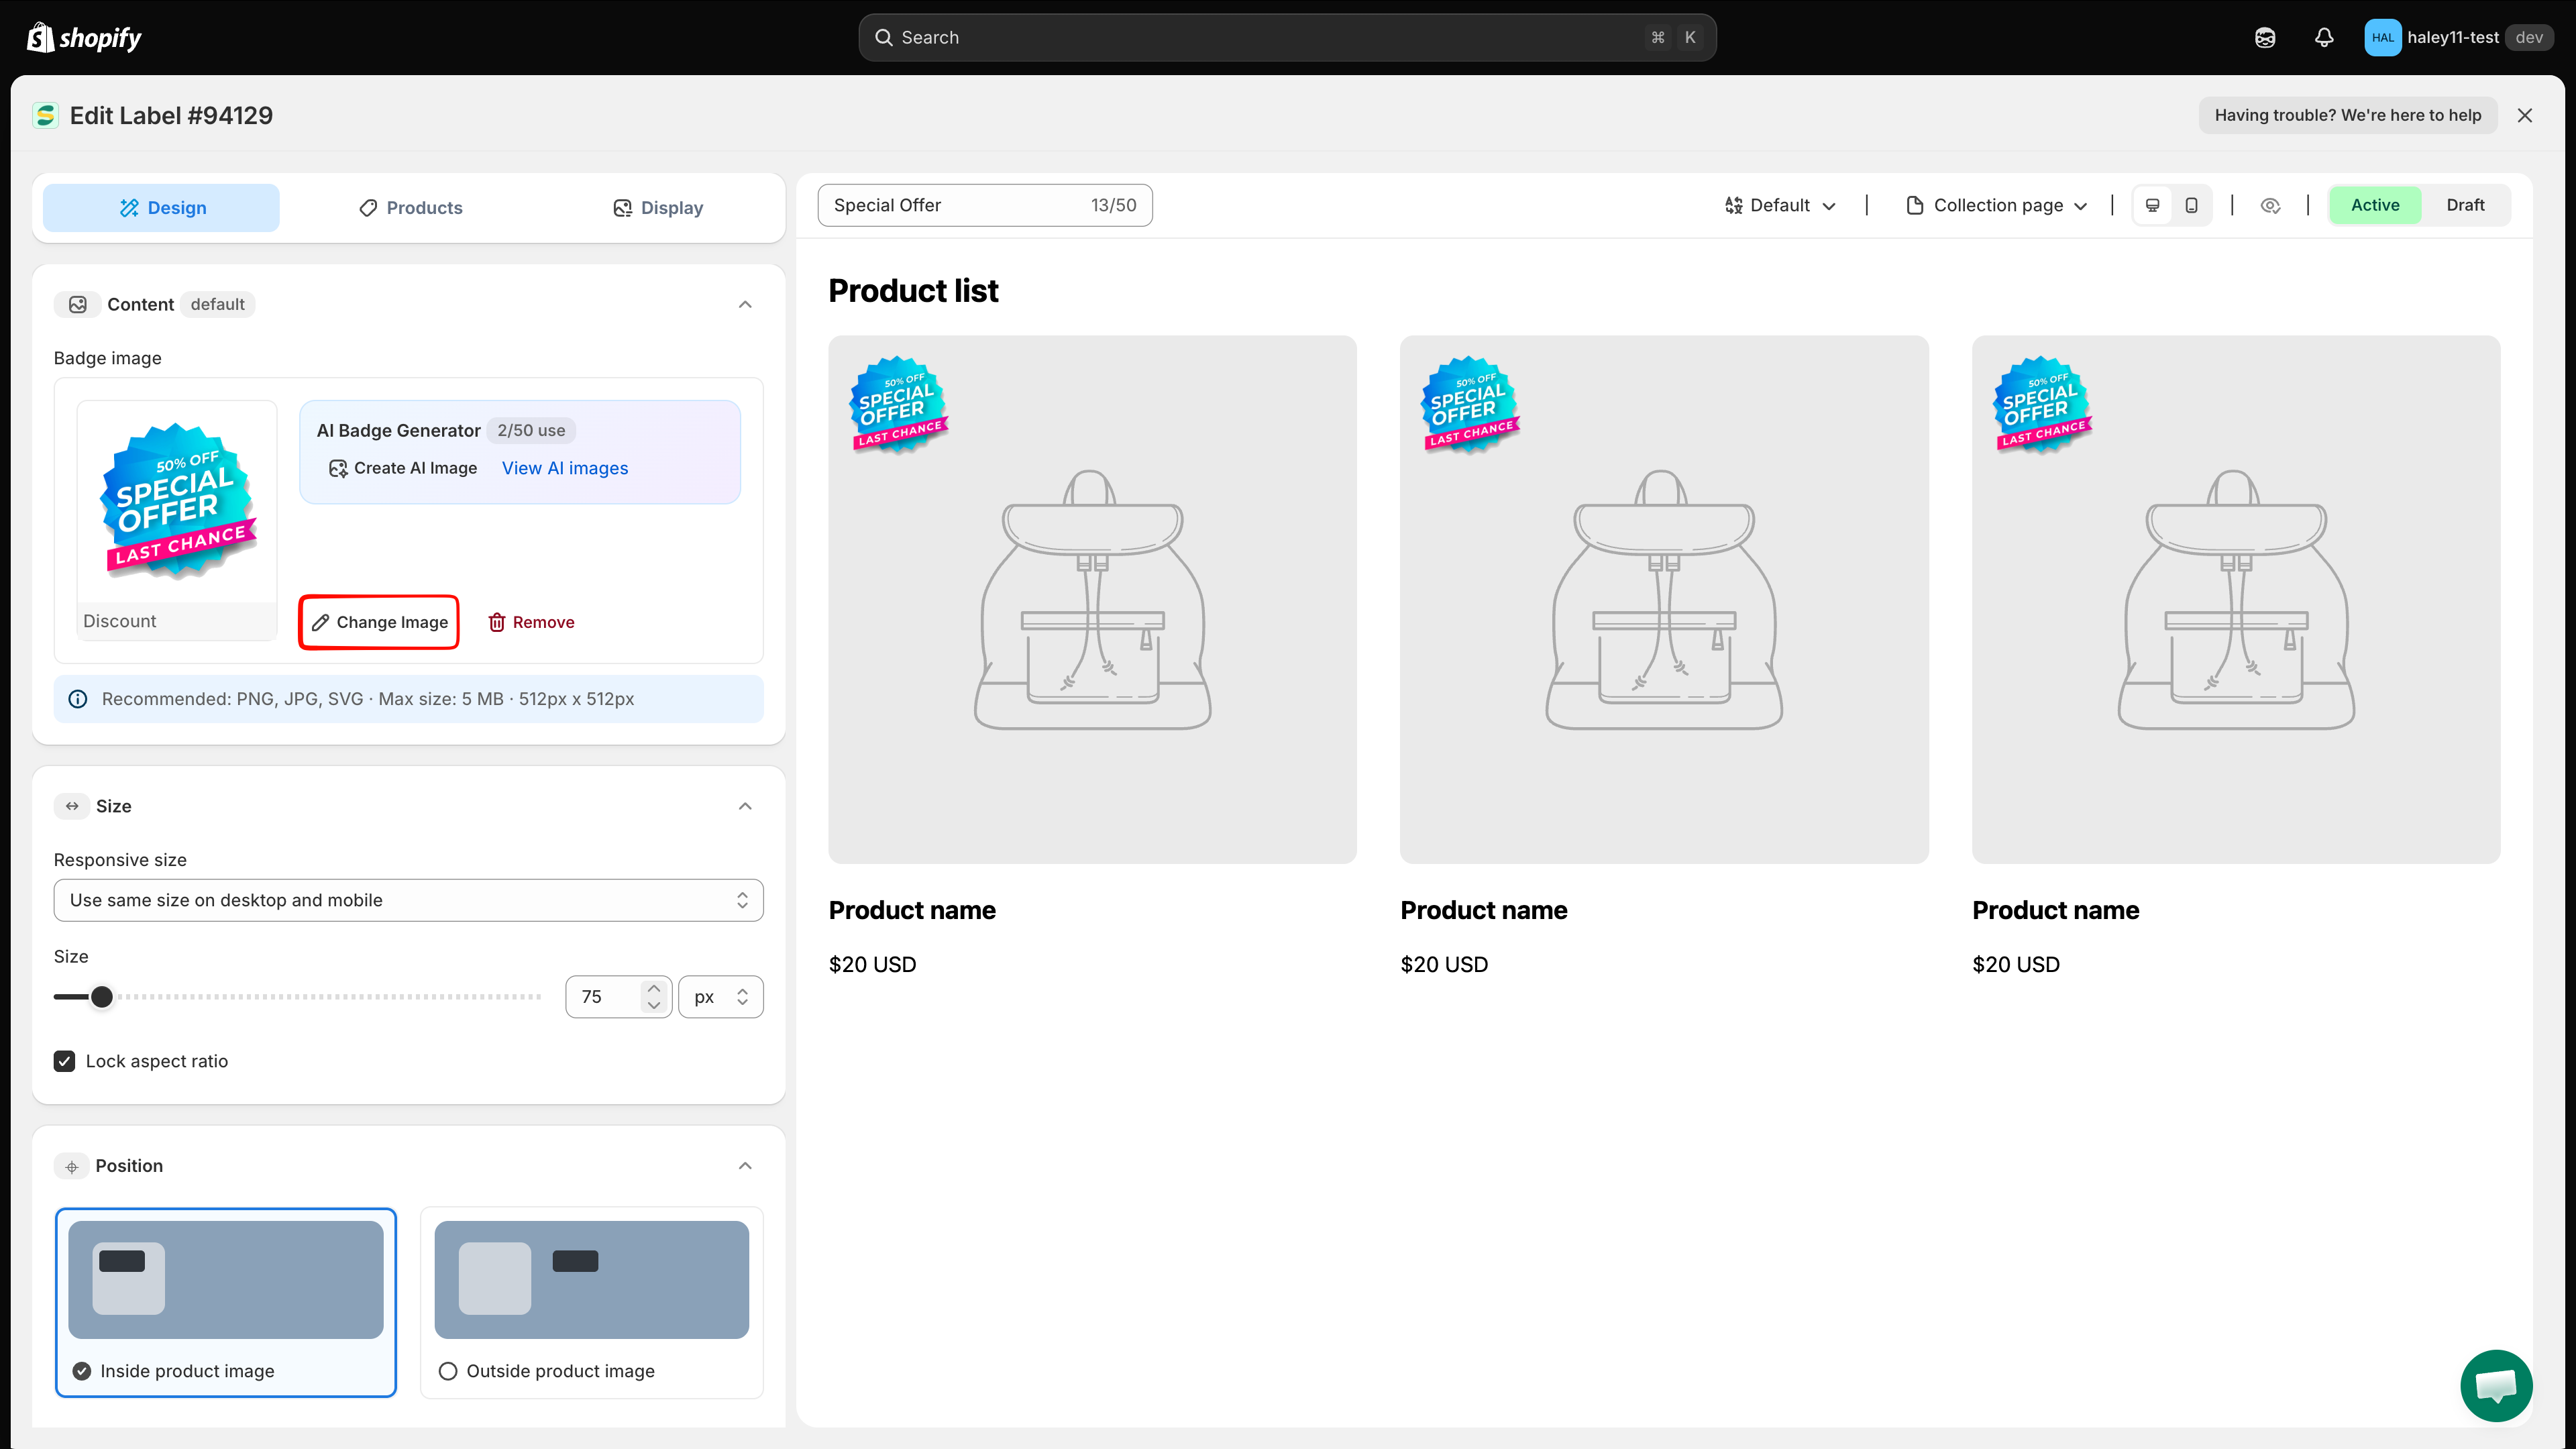Click the View AI images link

click(x=565, y=468)
